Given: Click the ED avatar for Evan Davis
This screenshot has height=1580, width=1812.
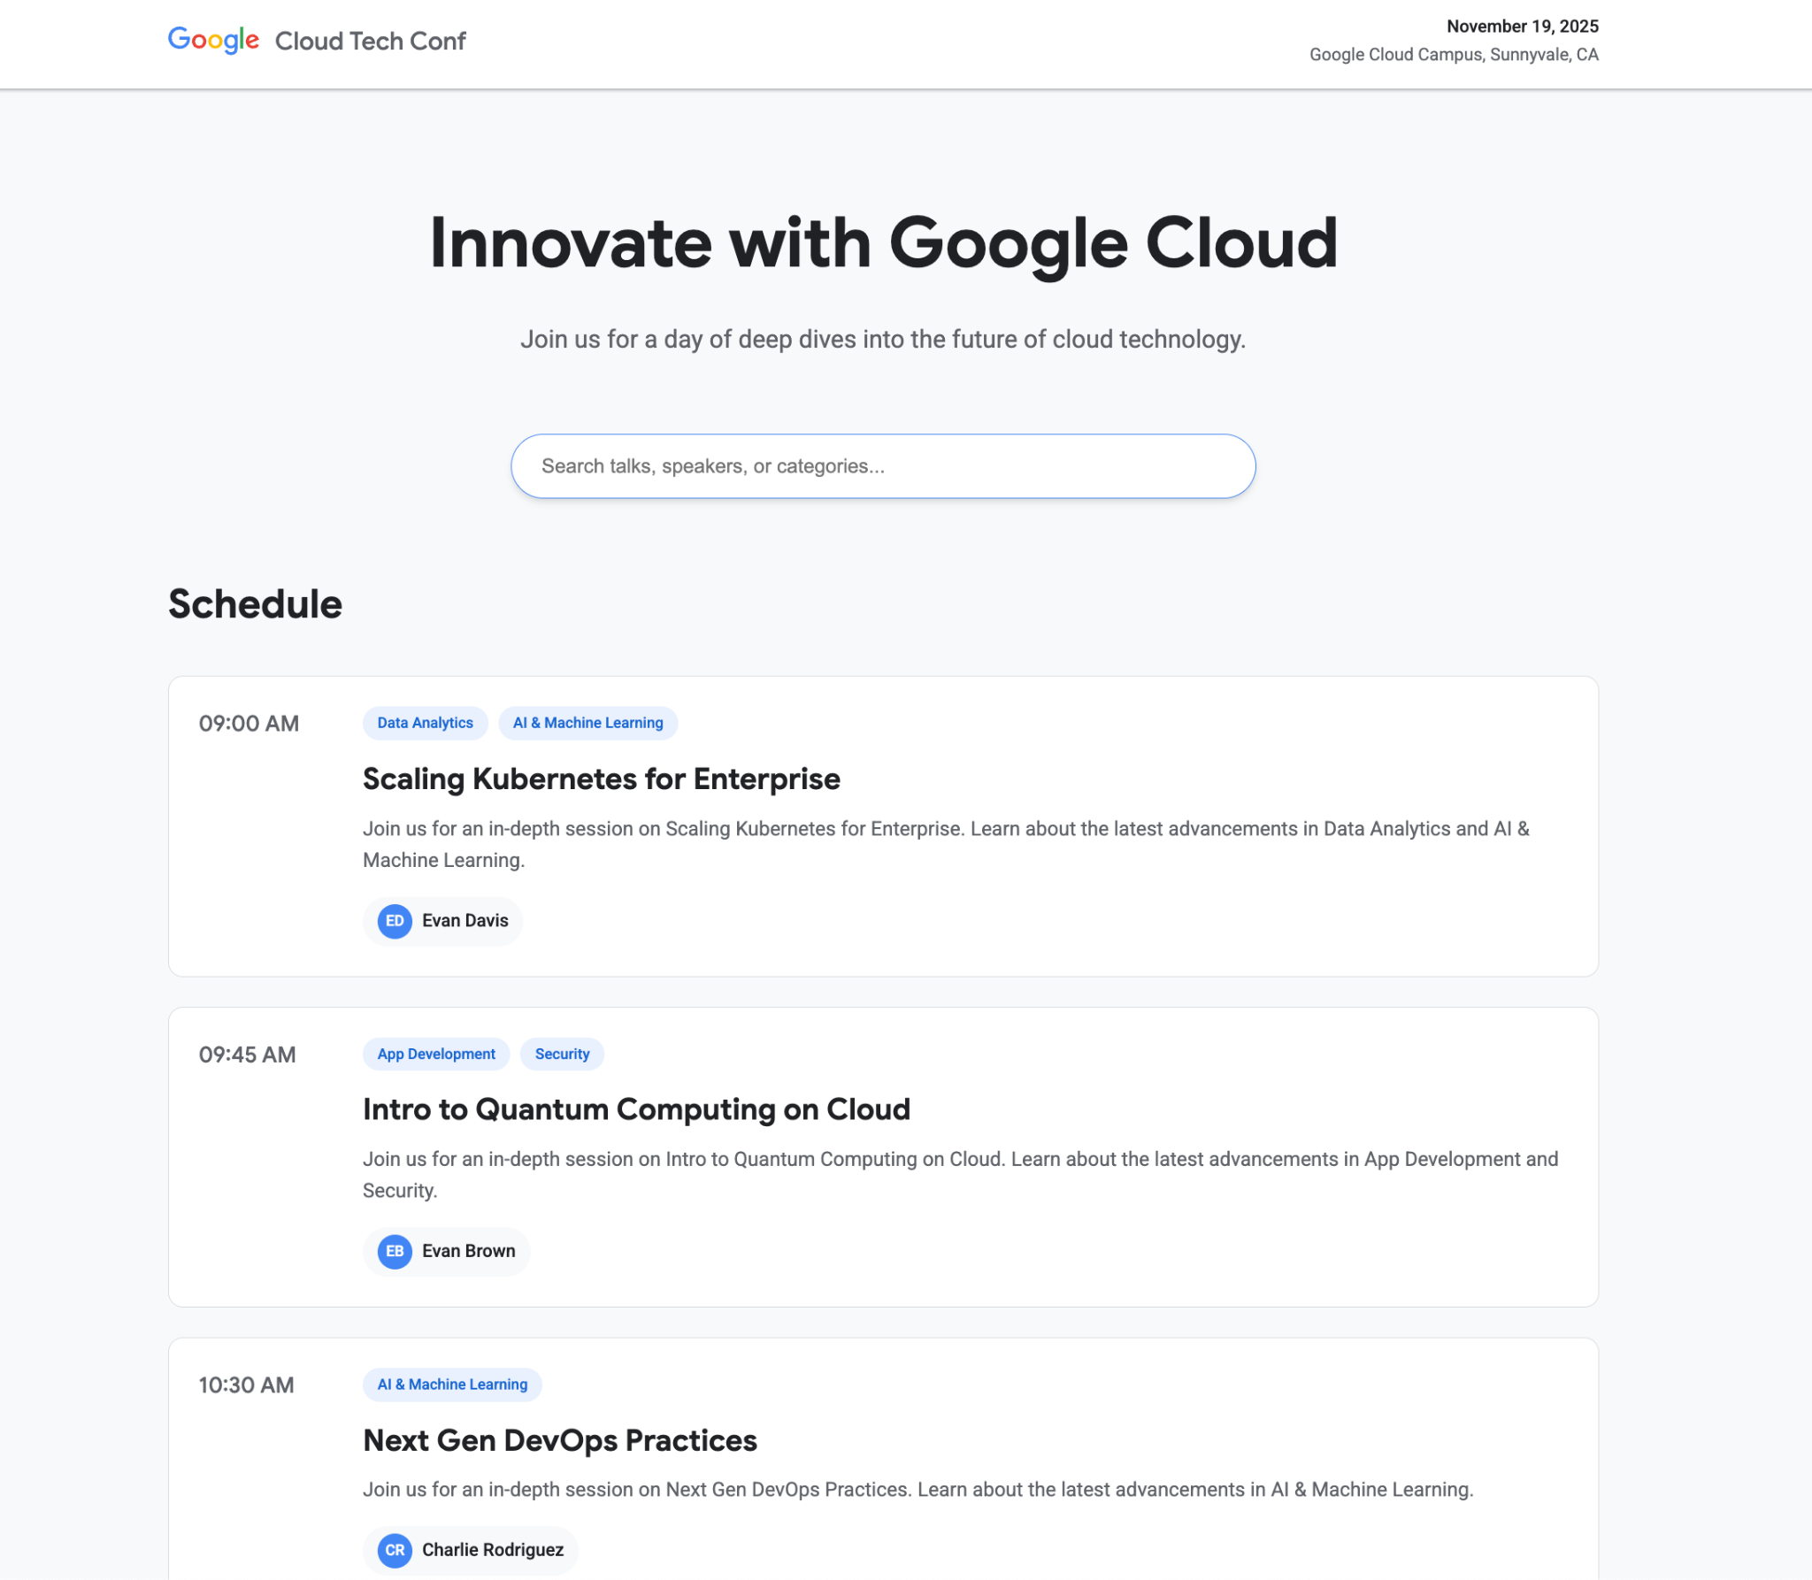Looking at the screenshot, I should (x=395, y=921).
